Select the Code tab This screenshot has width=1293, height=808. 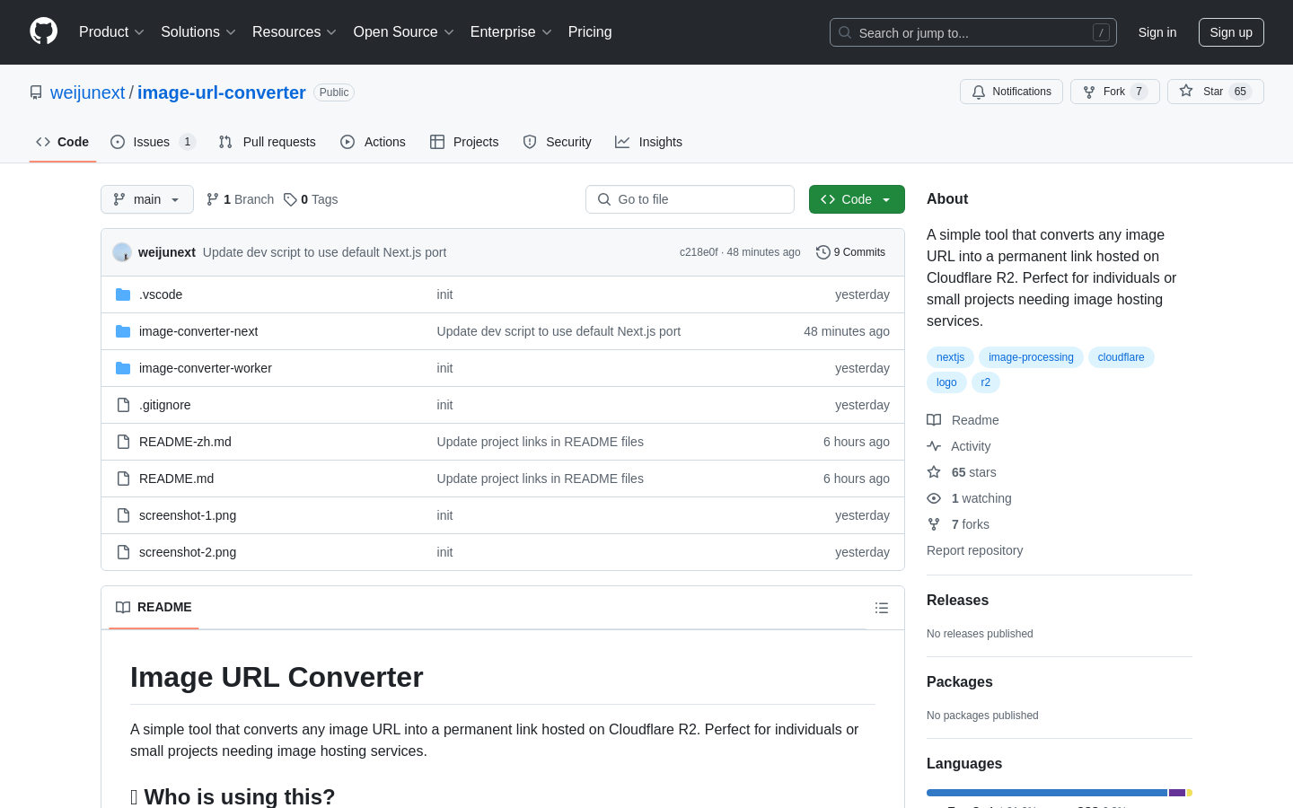[x=63, y=142]
